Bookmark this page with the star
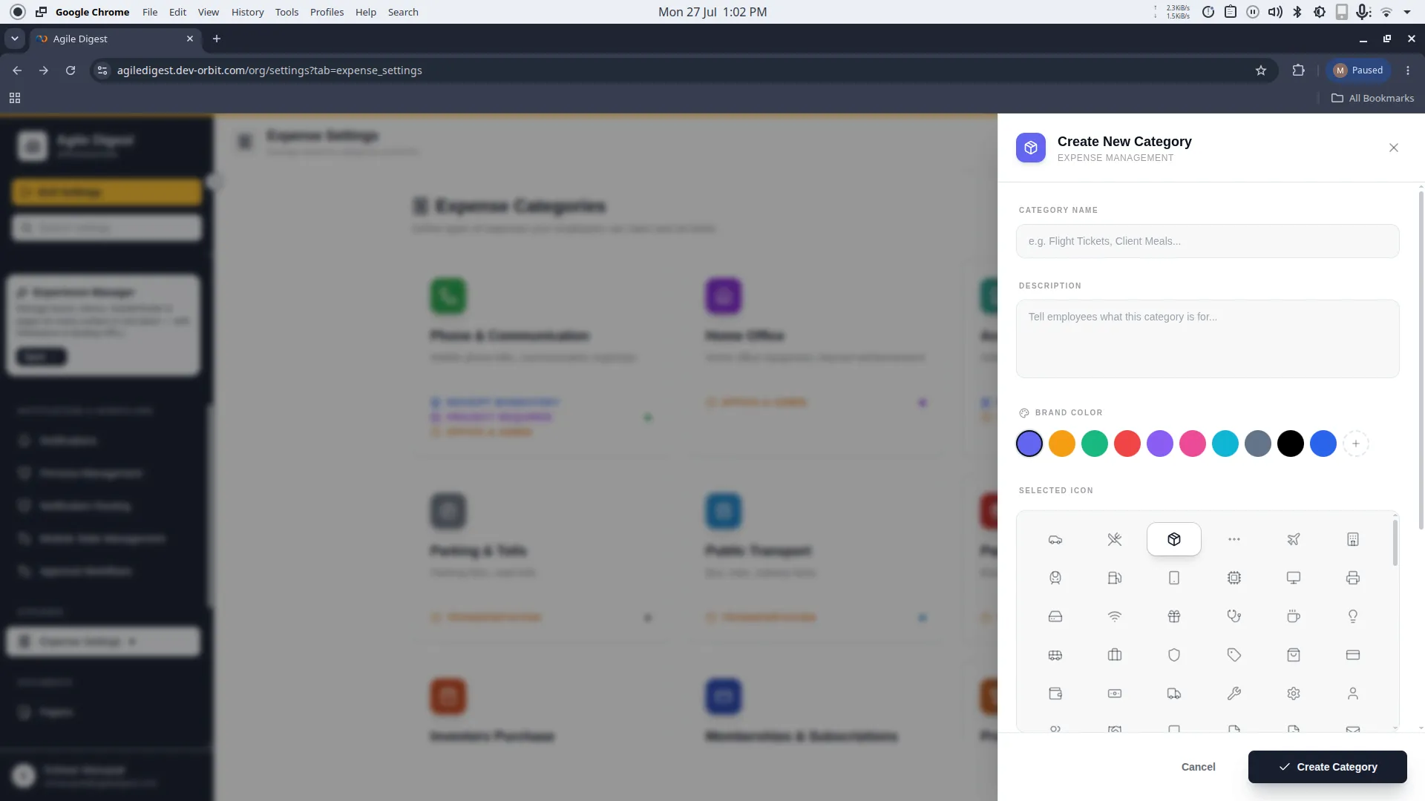This screenshot has height=801, width=1425. coord(1260,70)
